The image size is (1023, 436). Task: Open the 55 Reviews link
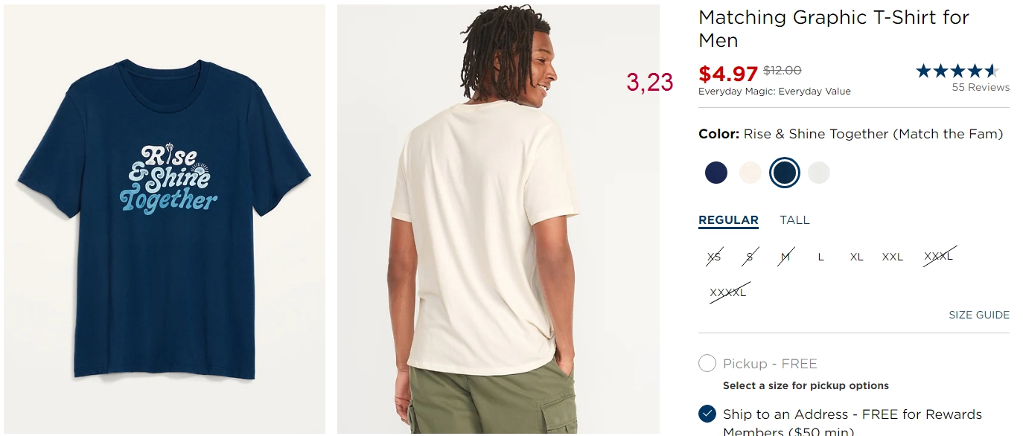(981, 87)
